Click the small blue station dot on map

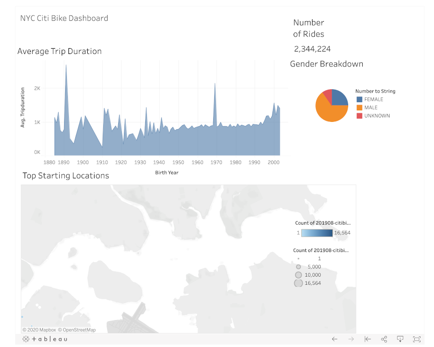click(x=22, y=317)
